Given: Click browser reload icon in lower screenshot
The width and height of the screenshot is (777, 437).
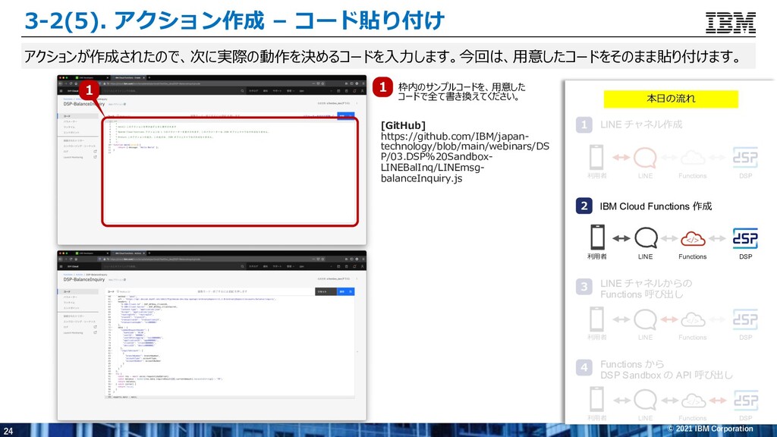Looking at the screenshot, I should coord(71,259).
